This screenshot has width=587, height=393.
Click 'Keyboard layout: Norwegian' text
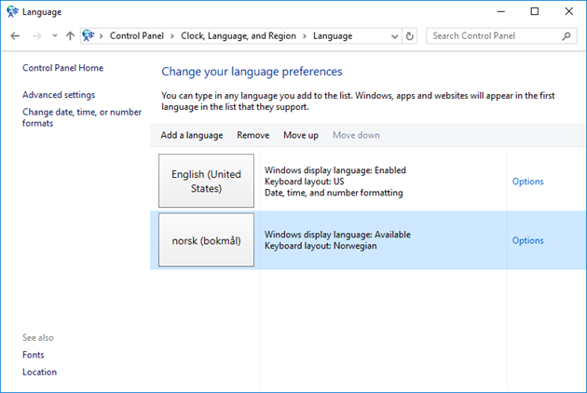321,246
